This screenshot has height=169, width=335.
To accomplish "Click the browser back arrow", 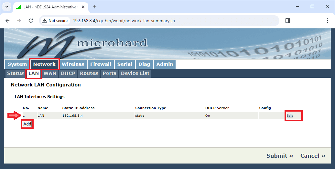I will click(8, 21).
